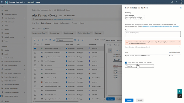Check the Travel Plan Copy.zip checkbox

pyautogui.click(x=35, y=61)
